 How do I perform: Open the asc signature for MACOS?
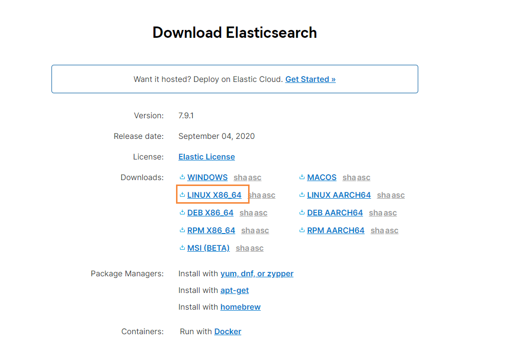363,178
